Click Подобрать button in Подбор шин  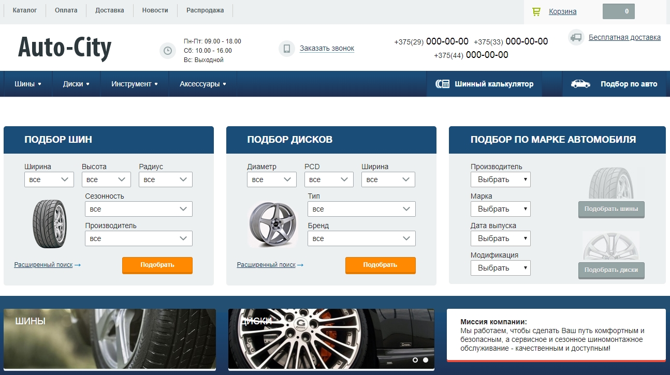click(x=157, y=265)
